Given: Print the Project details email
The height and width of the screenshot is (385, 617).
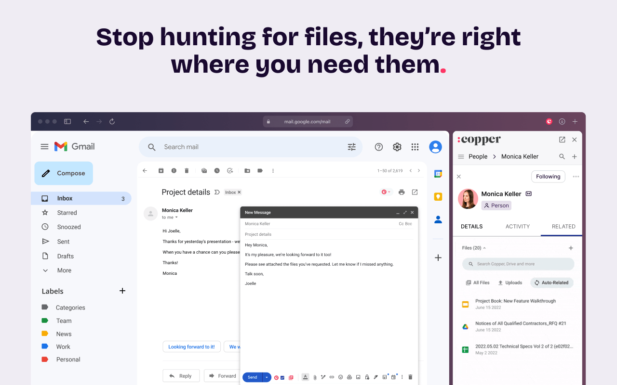Looking at the screenshot, I should pyautogui.click(x=402, y=192).
